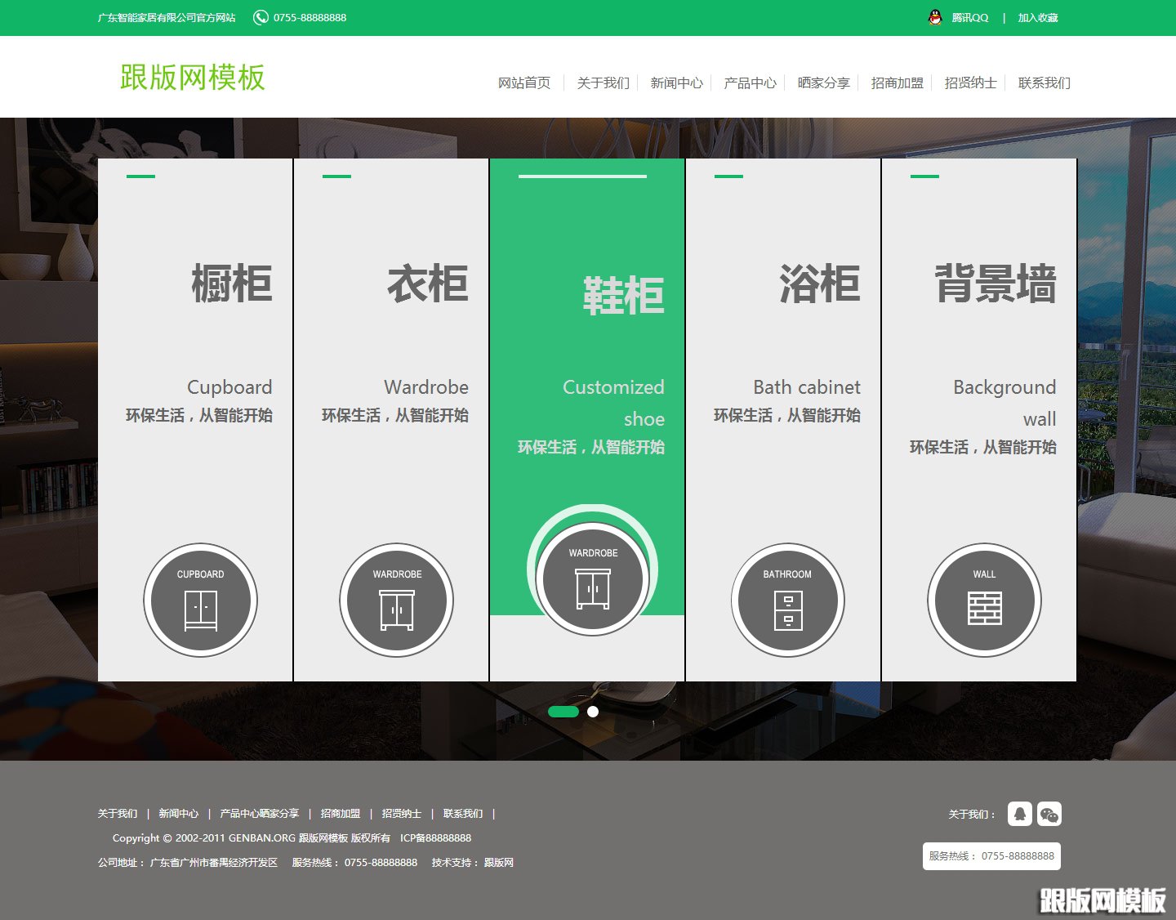Open the 新闻中心 navigation entry
The width and height of the screenshot is (1176, 920).
coord(676,83)
